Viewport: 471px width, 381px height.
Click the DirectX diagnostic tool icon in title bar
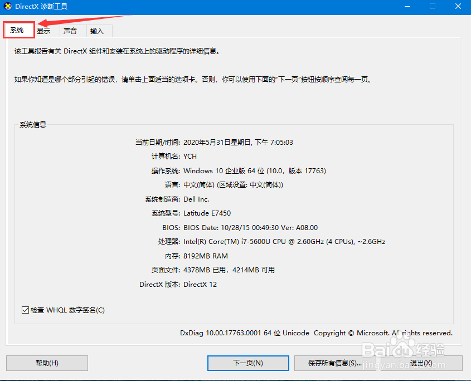point(8,7)
